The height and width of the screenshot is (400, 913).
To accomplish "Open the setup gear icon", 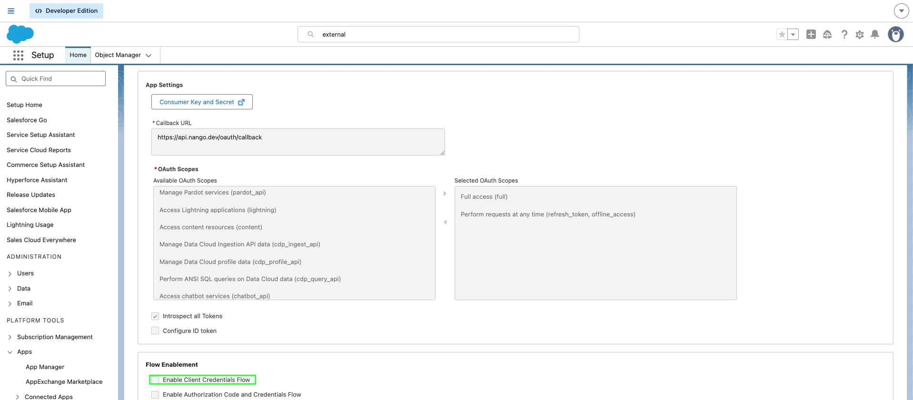I will point(860,35).
